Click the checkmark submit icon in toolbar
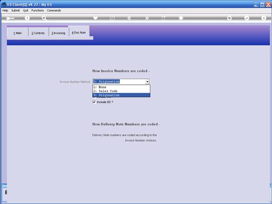The image size is (272, 204). [x=247, y=18]
